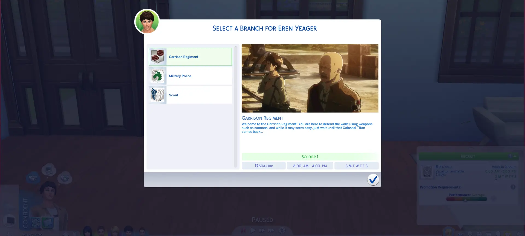This screenshot has height=236, width=525.
Task: Click the Scout wings emblem icon
Action: (158, 95)
